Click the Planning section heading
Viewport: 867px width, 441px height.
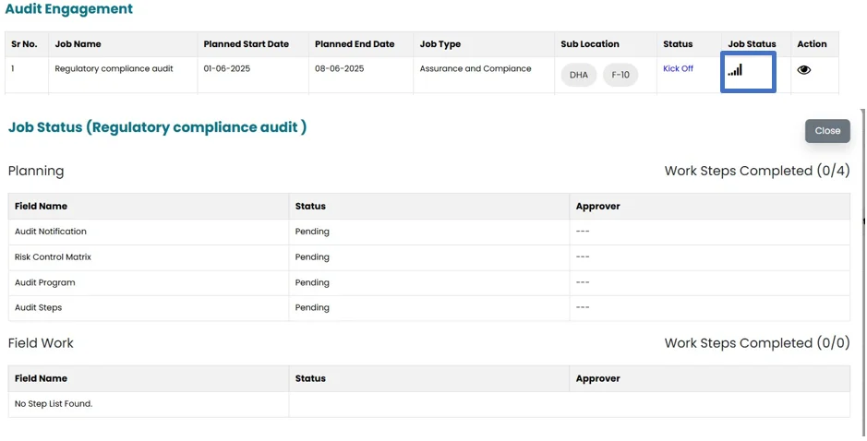click(x=36, y=171)
